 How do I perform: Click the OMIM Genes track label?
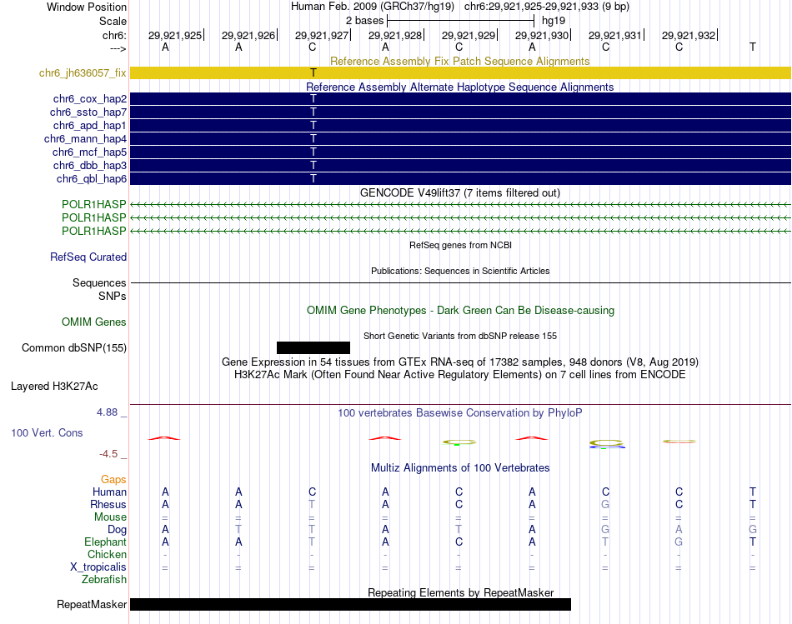coord(94,322)
